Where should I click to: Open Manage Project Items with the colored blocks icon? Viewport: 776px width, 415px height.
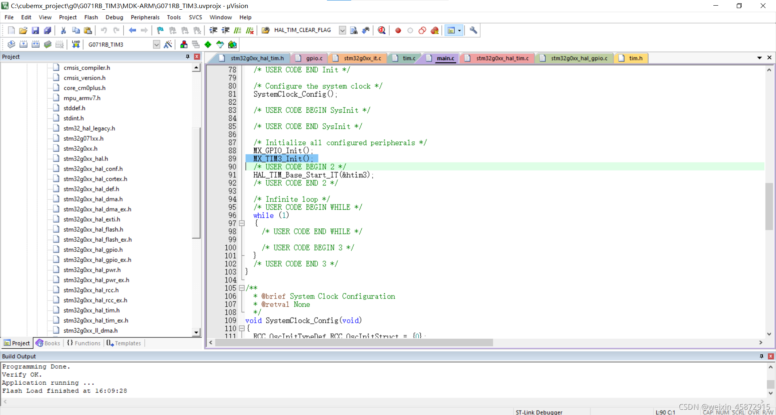point(184,44)
